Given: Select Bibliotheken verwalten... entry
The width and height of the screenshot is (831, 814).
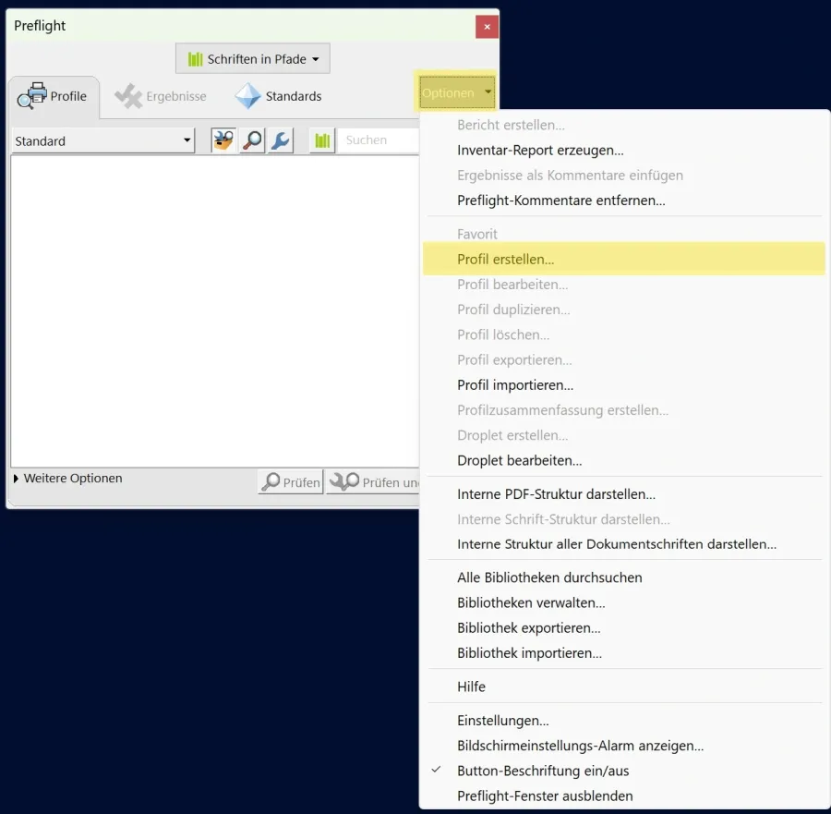Looking at the screenshot, I should (x=624, y=603).
